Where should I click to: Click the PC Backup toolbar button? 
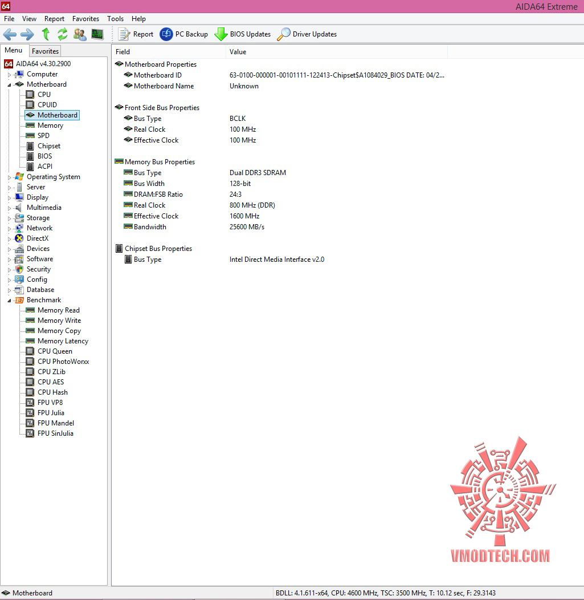pyautogui.click(x=184, y=34)
